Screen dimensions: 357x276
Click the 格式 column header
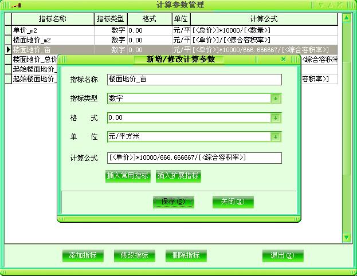(150, 19)
